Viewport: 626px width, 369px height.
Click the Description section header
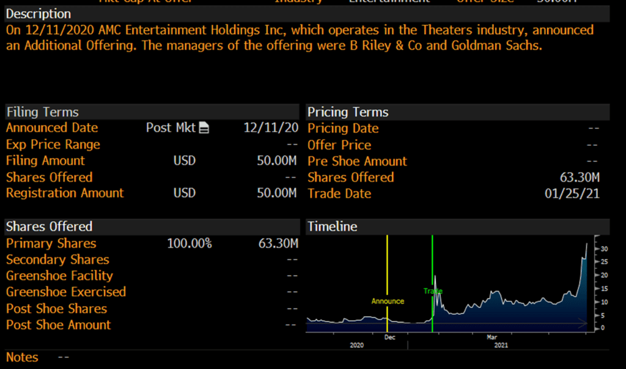pyautogui.click(x=39, y=13)
